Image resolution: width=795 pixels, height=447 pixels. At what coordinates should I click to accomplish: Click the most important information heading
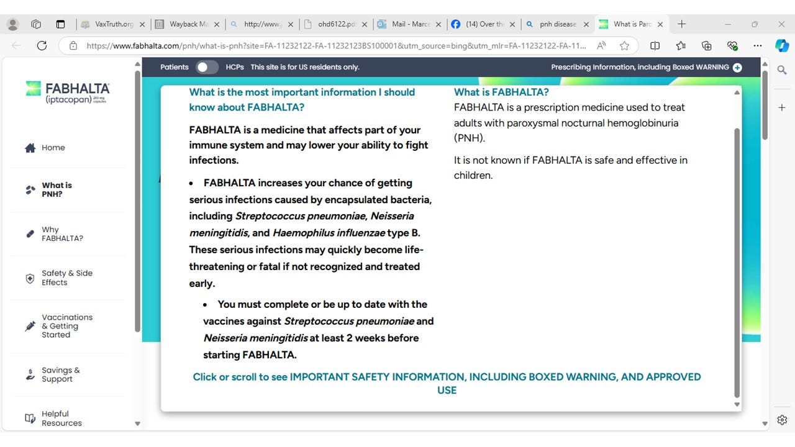point(302,99)
